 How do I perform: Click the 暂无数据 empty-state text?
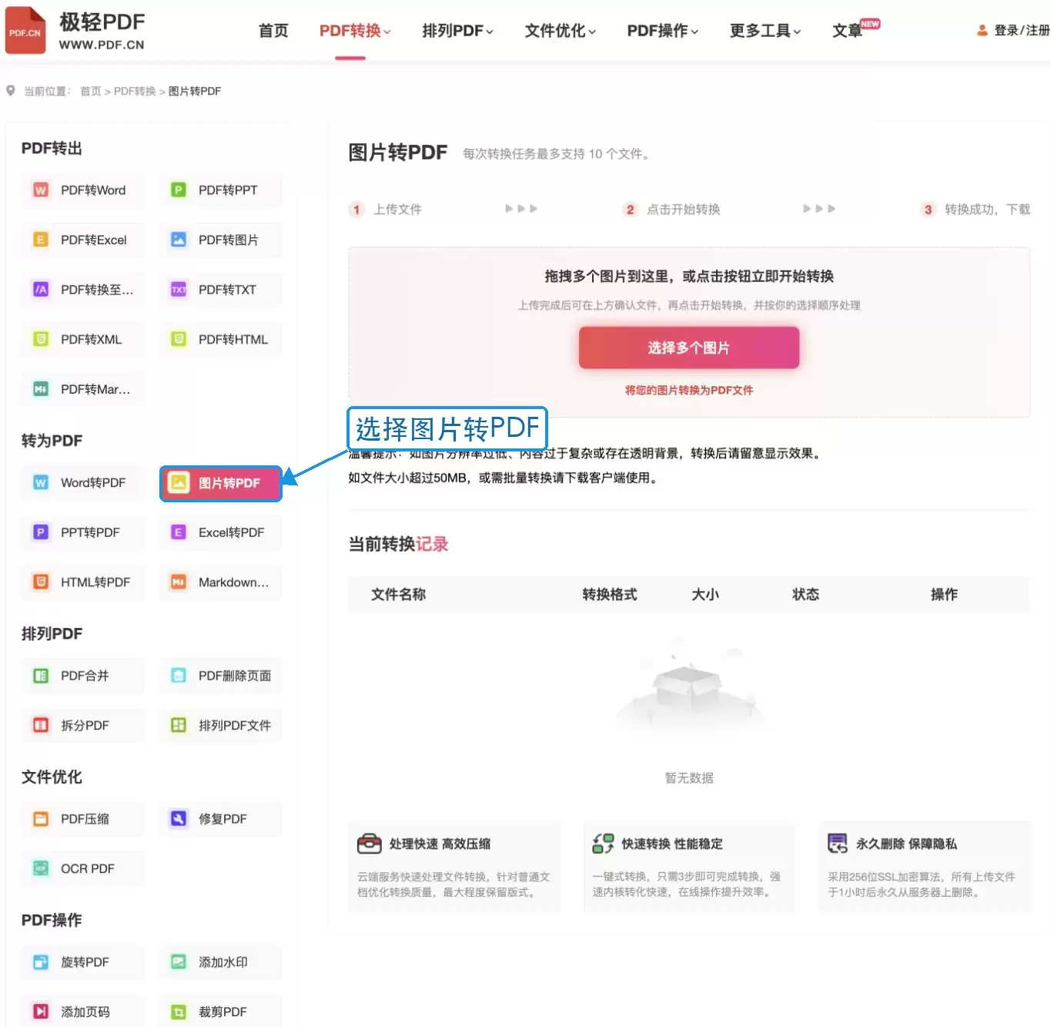click(x=689, y=778)
